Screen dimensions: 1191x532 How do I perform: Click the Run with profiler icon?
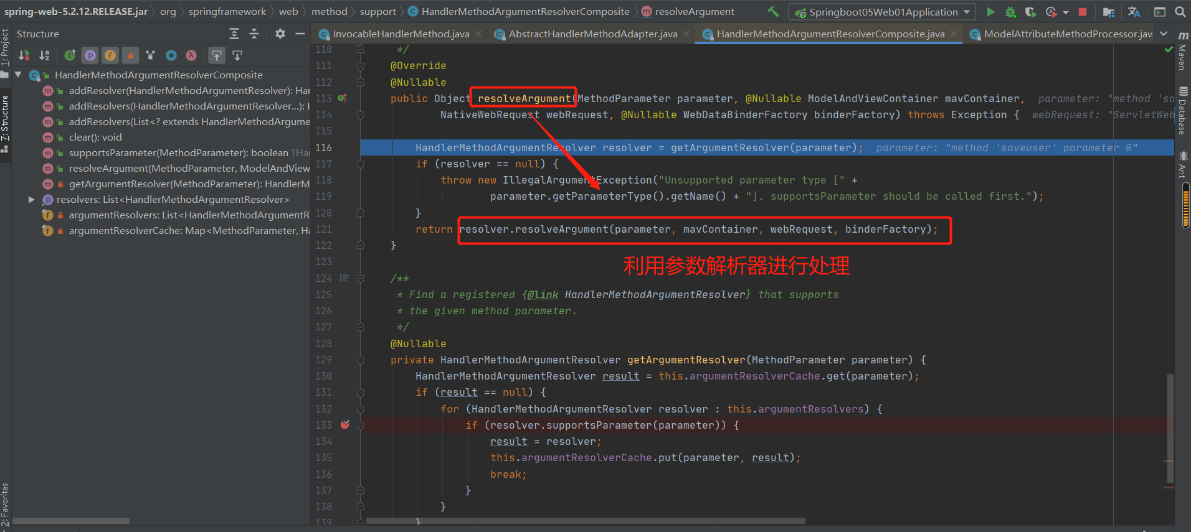1051,11
